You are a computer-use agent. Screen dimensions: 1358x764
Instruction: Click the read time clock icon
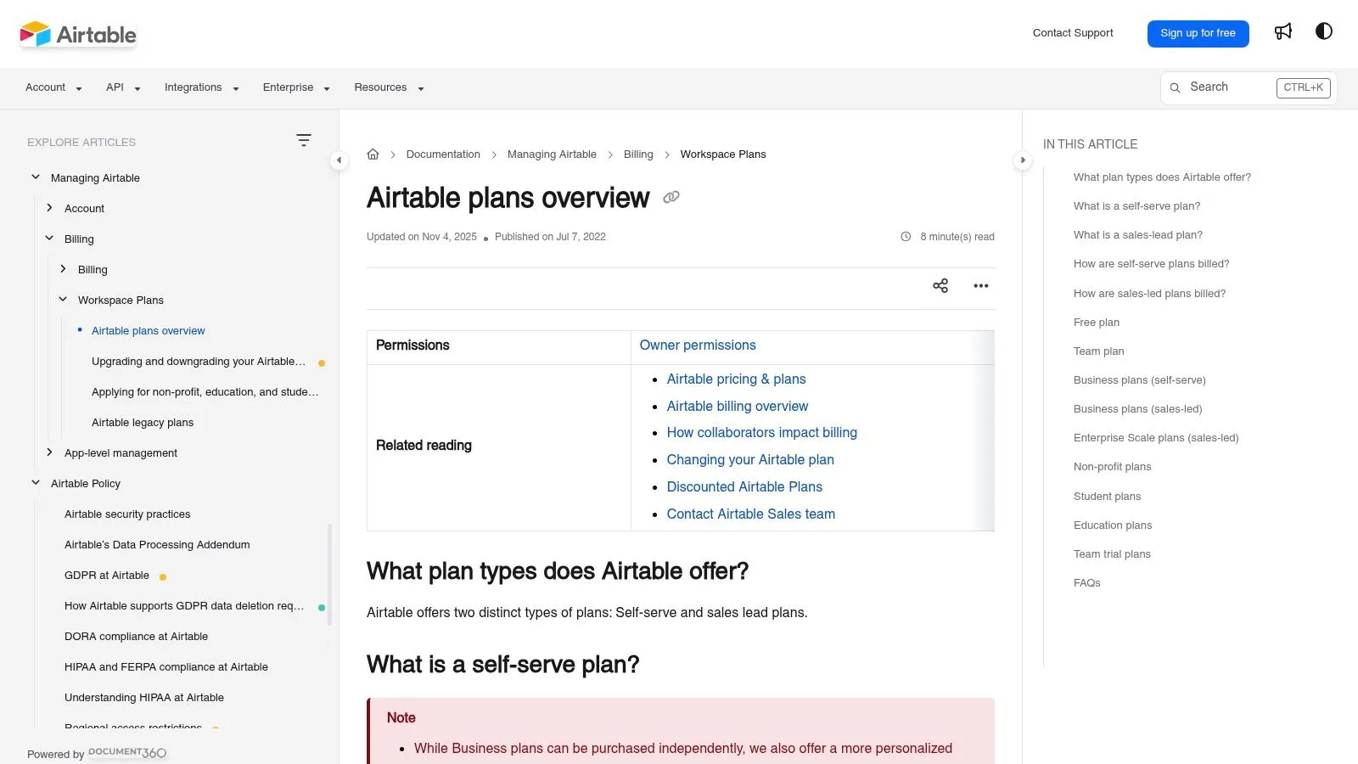[x=906, y=237]
